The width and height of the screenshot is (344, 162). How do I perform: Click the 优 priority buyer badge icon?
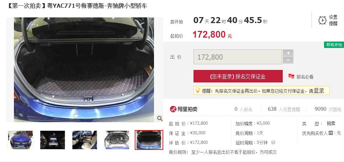click(331, 133)
